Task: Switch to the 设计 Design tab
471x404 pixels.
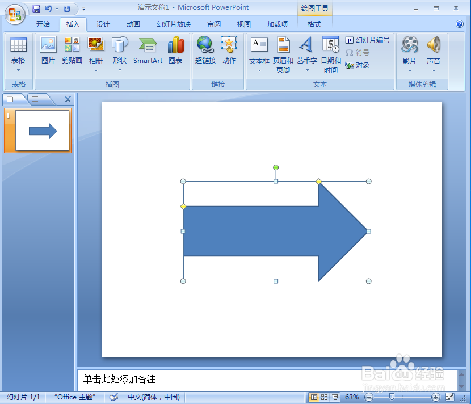Action: click(x=103, y=24)
